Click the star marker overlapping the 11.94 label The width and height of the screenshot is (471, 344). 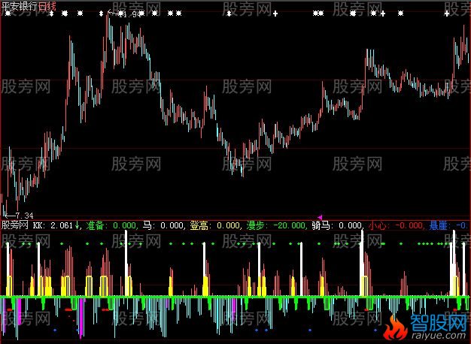click(x=120, y=14)
